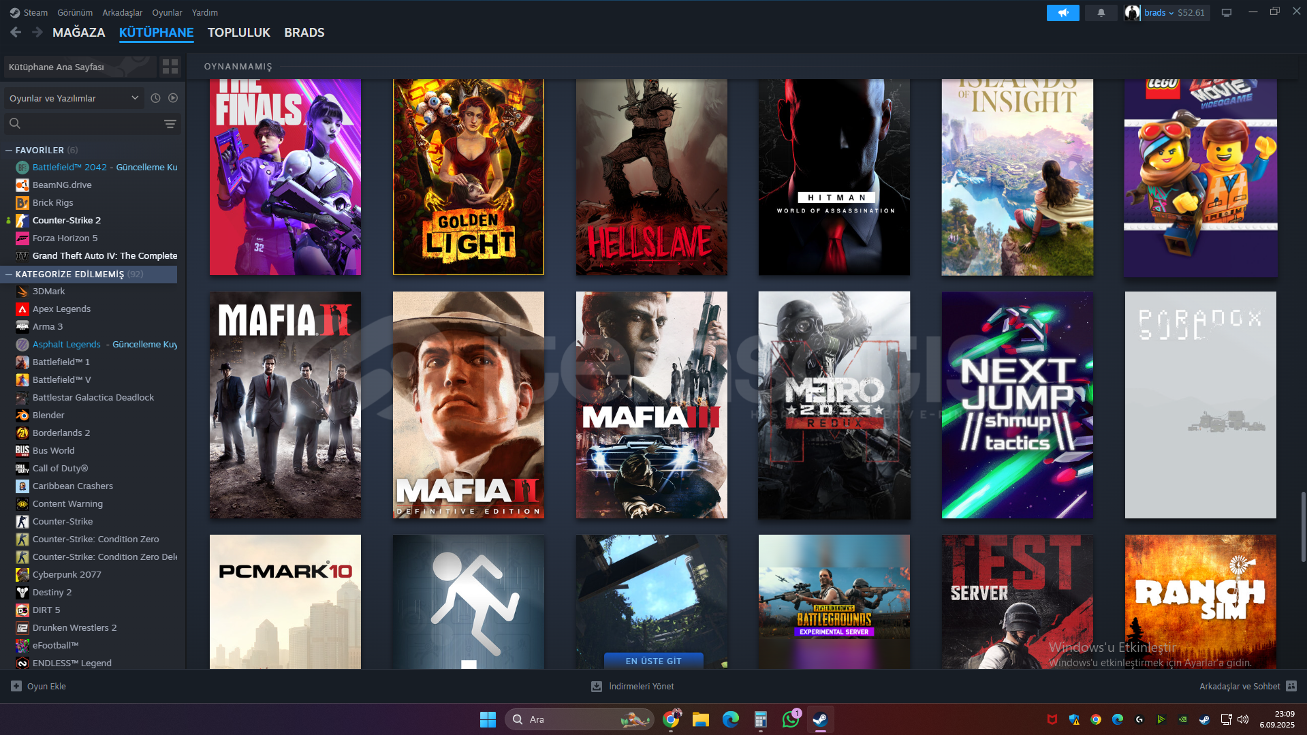Open Next Jump shmup tactics cover
1307x735 pixels.
pyautogui.click(x=1018, y=405)
